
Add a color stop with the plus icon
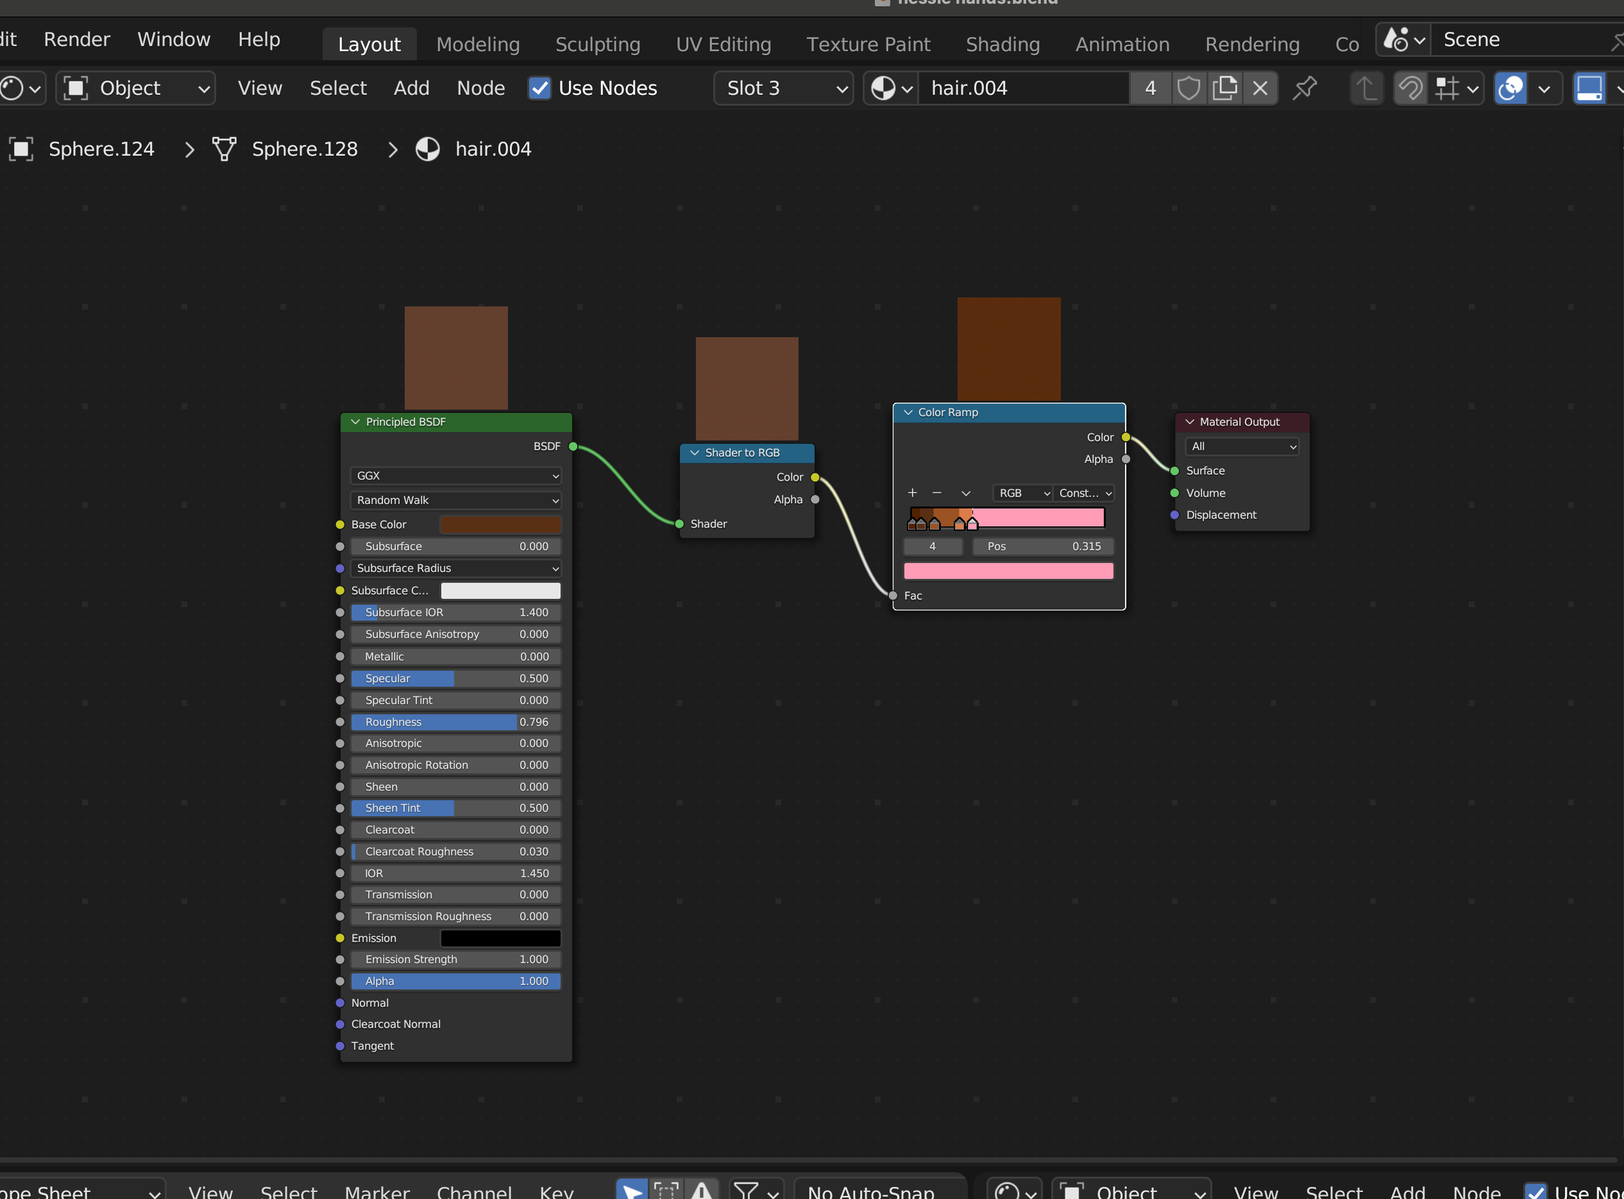click(x=913, y=493)
